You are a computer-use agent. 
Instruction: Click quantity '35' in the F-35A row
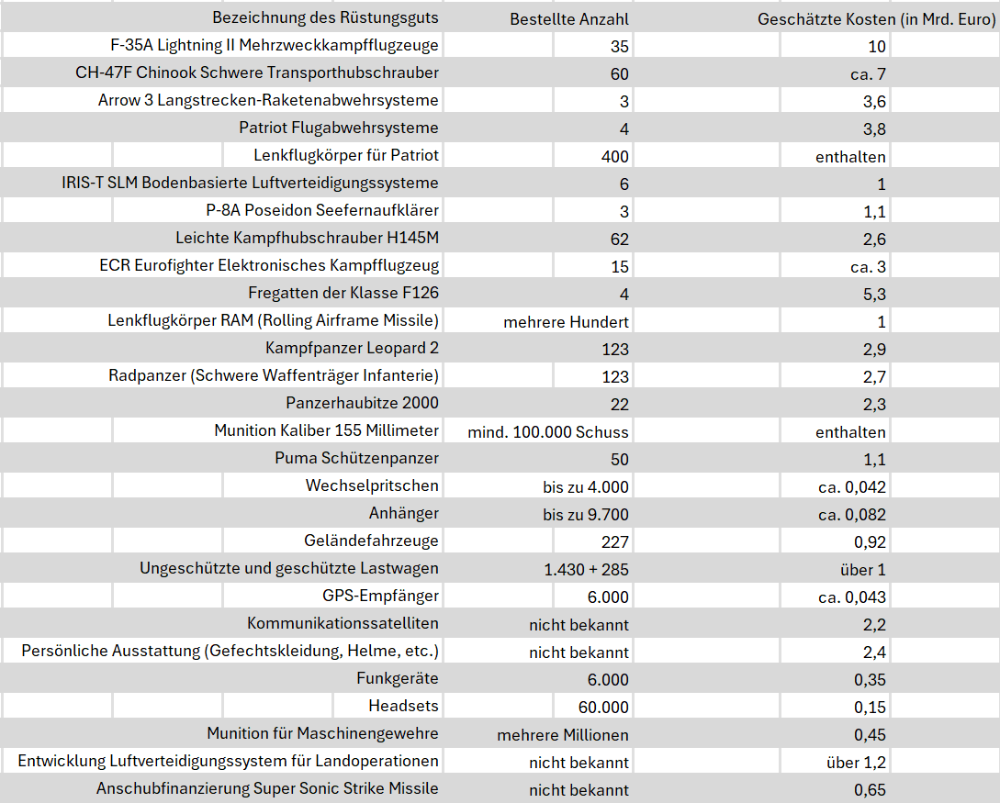[619, 47]
